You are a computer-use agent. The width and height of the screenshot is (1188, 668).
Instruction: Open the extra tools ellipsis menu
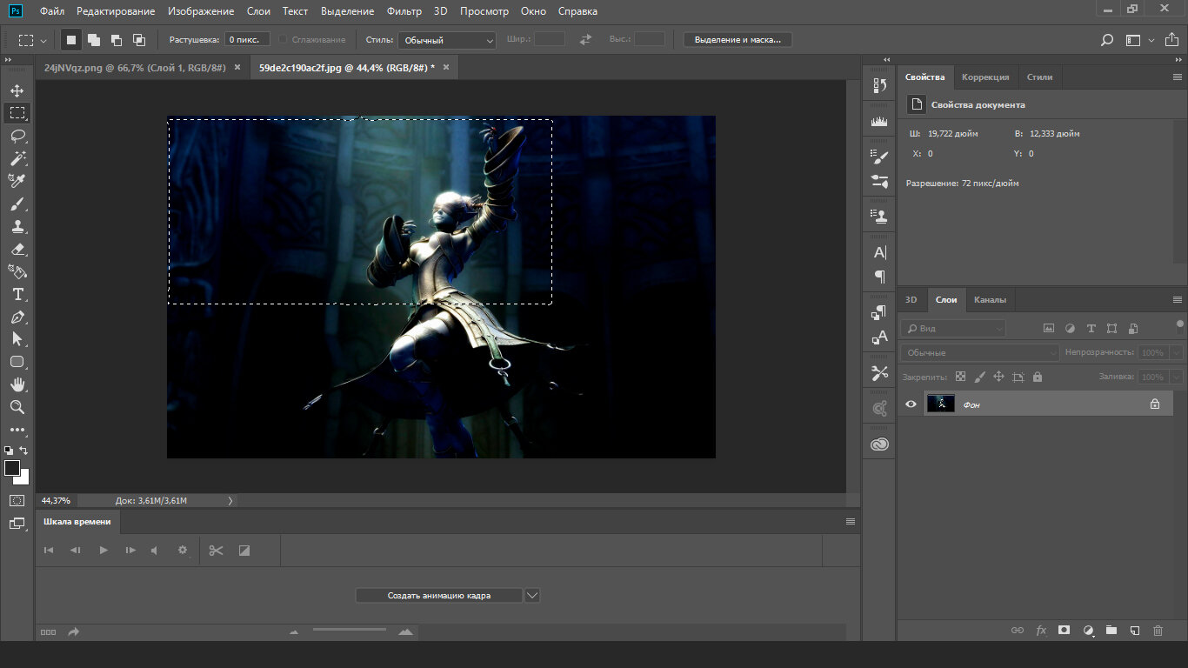pyautogui.click(x=17, y=430)
